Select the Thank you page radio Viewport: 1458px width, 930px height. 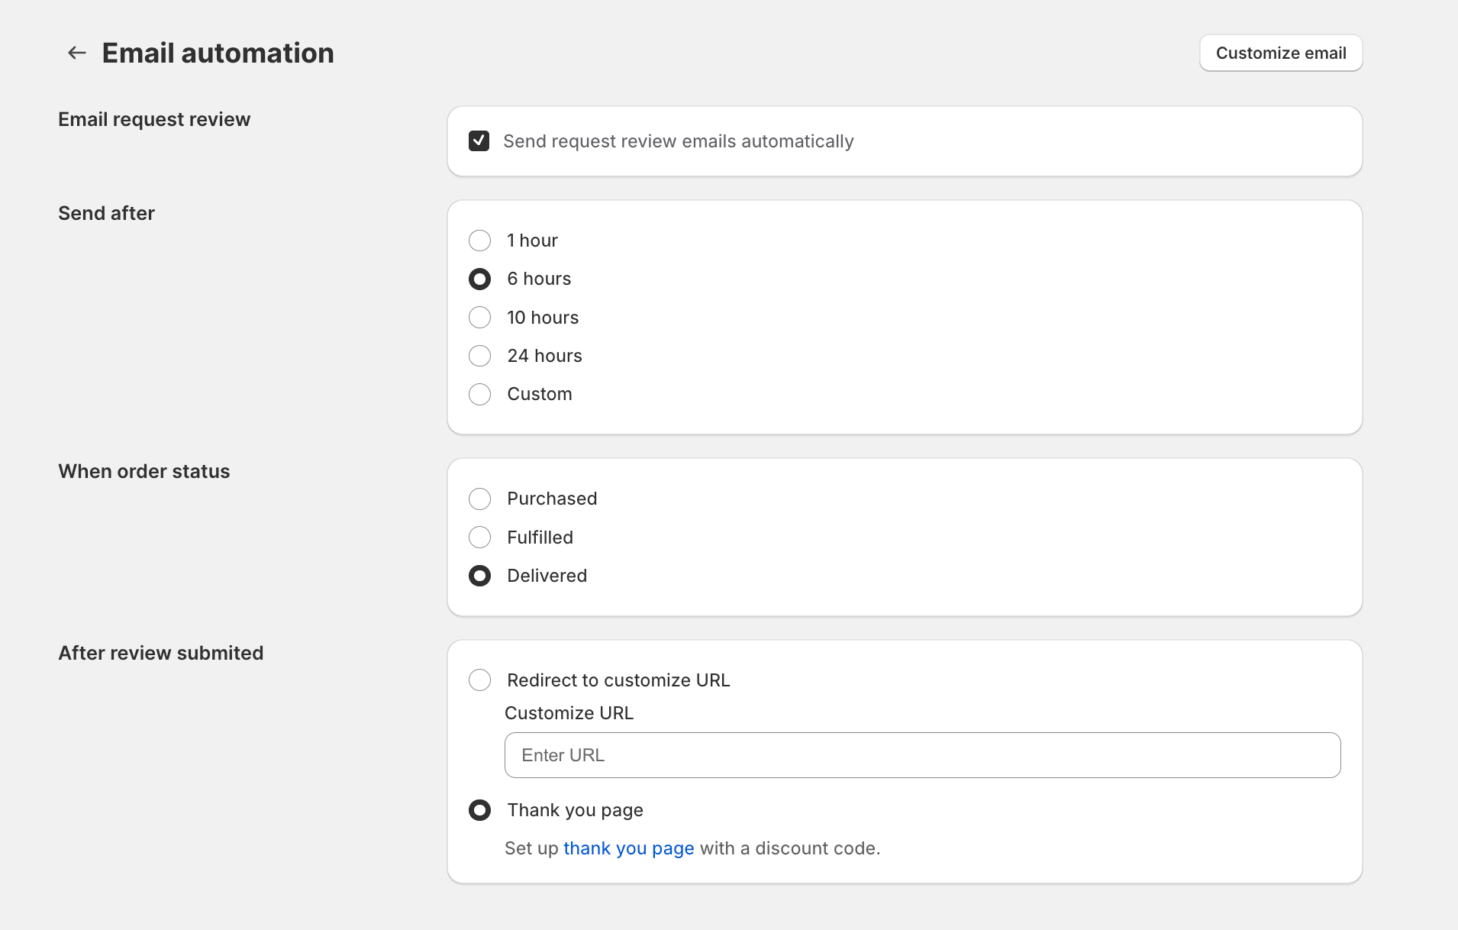coord(479,810)
